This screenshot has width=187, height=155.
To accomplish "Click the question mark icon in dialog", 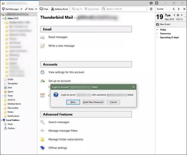I will click(x=56, y=95).
